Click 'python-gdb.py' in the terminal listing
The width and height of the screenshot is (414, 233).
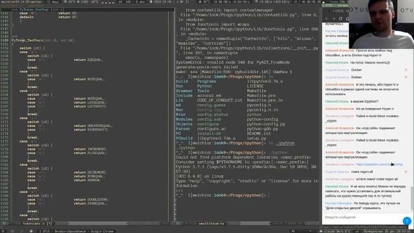click(x=263, y=129)
